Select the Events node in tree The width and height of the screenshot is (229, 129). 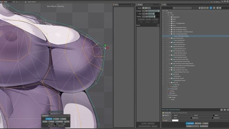click(173, 93)
